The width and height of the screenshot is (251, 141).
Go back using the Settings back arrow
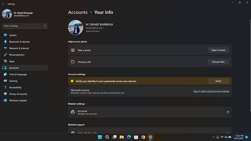point(3,4)
